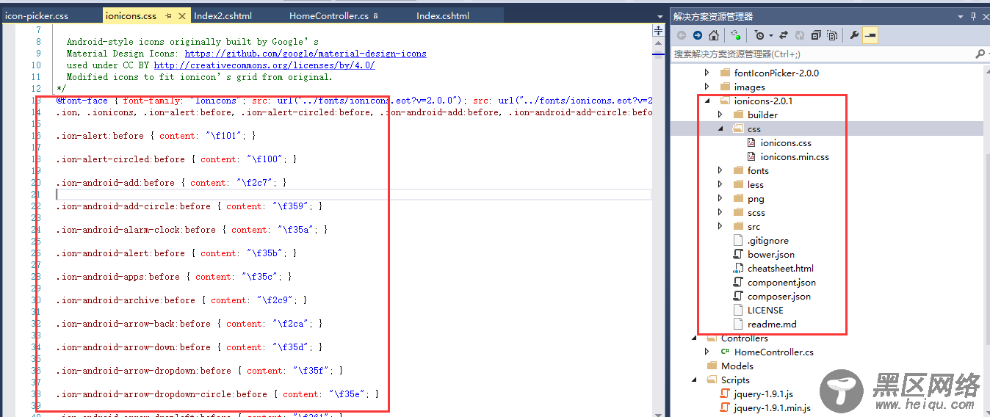Select the LICENSE file
The height and width of the screenshot is (417, 990).
click(765, 310)
